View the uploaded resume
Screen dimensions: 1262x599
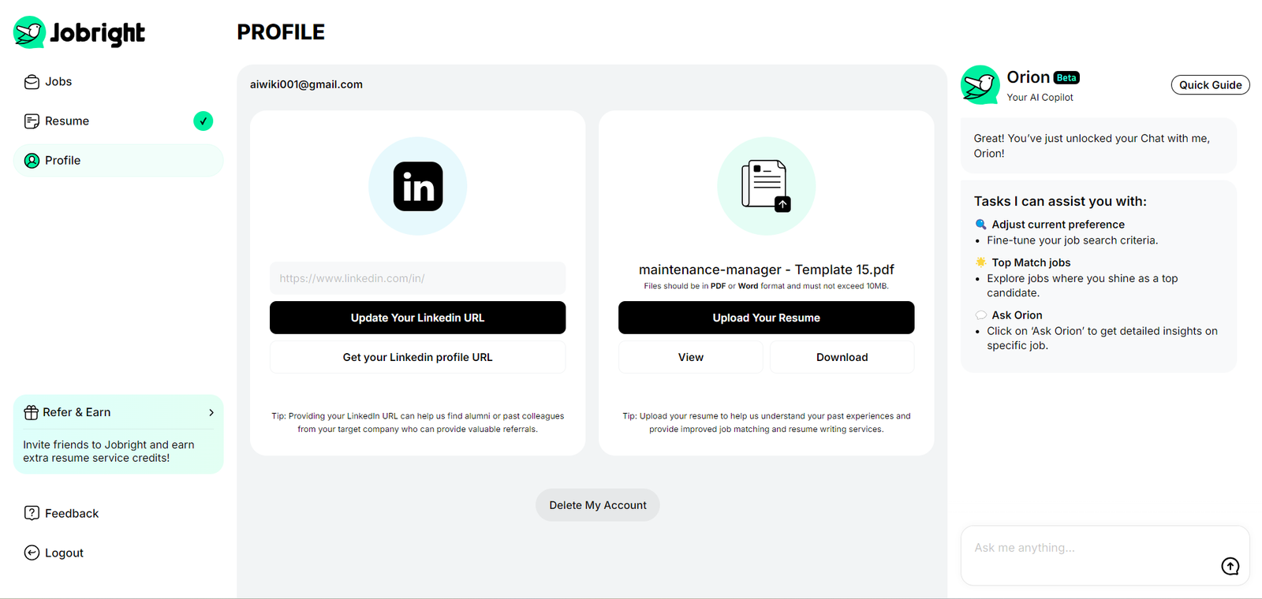pyautogui.click(x=690, y=357)
